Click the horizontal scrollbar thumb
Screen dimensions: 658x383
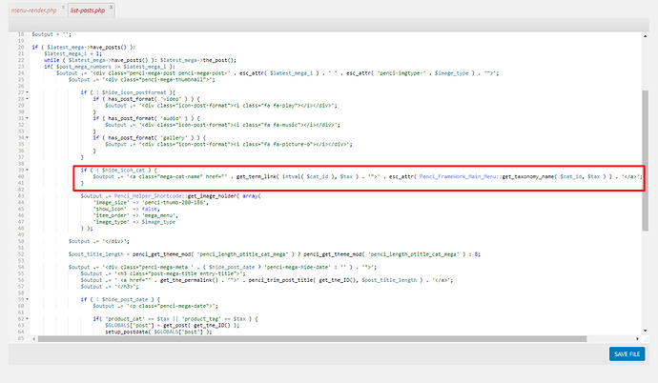[312, 338]
